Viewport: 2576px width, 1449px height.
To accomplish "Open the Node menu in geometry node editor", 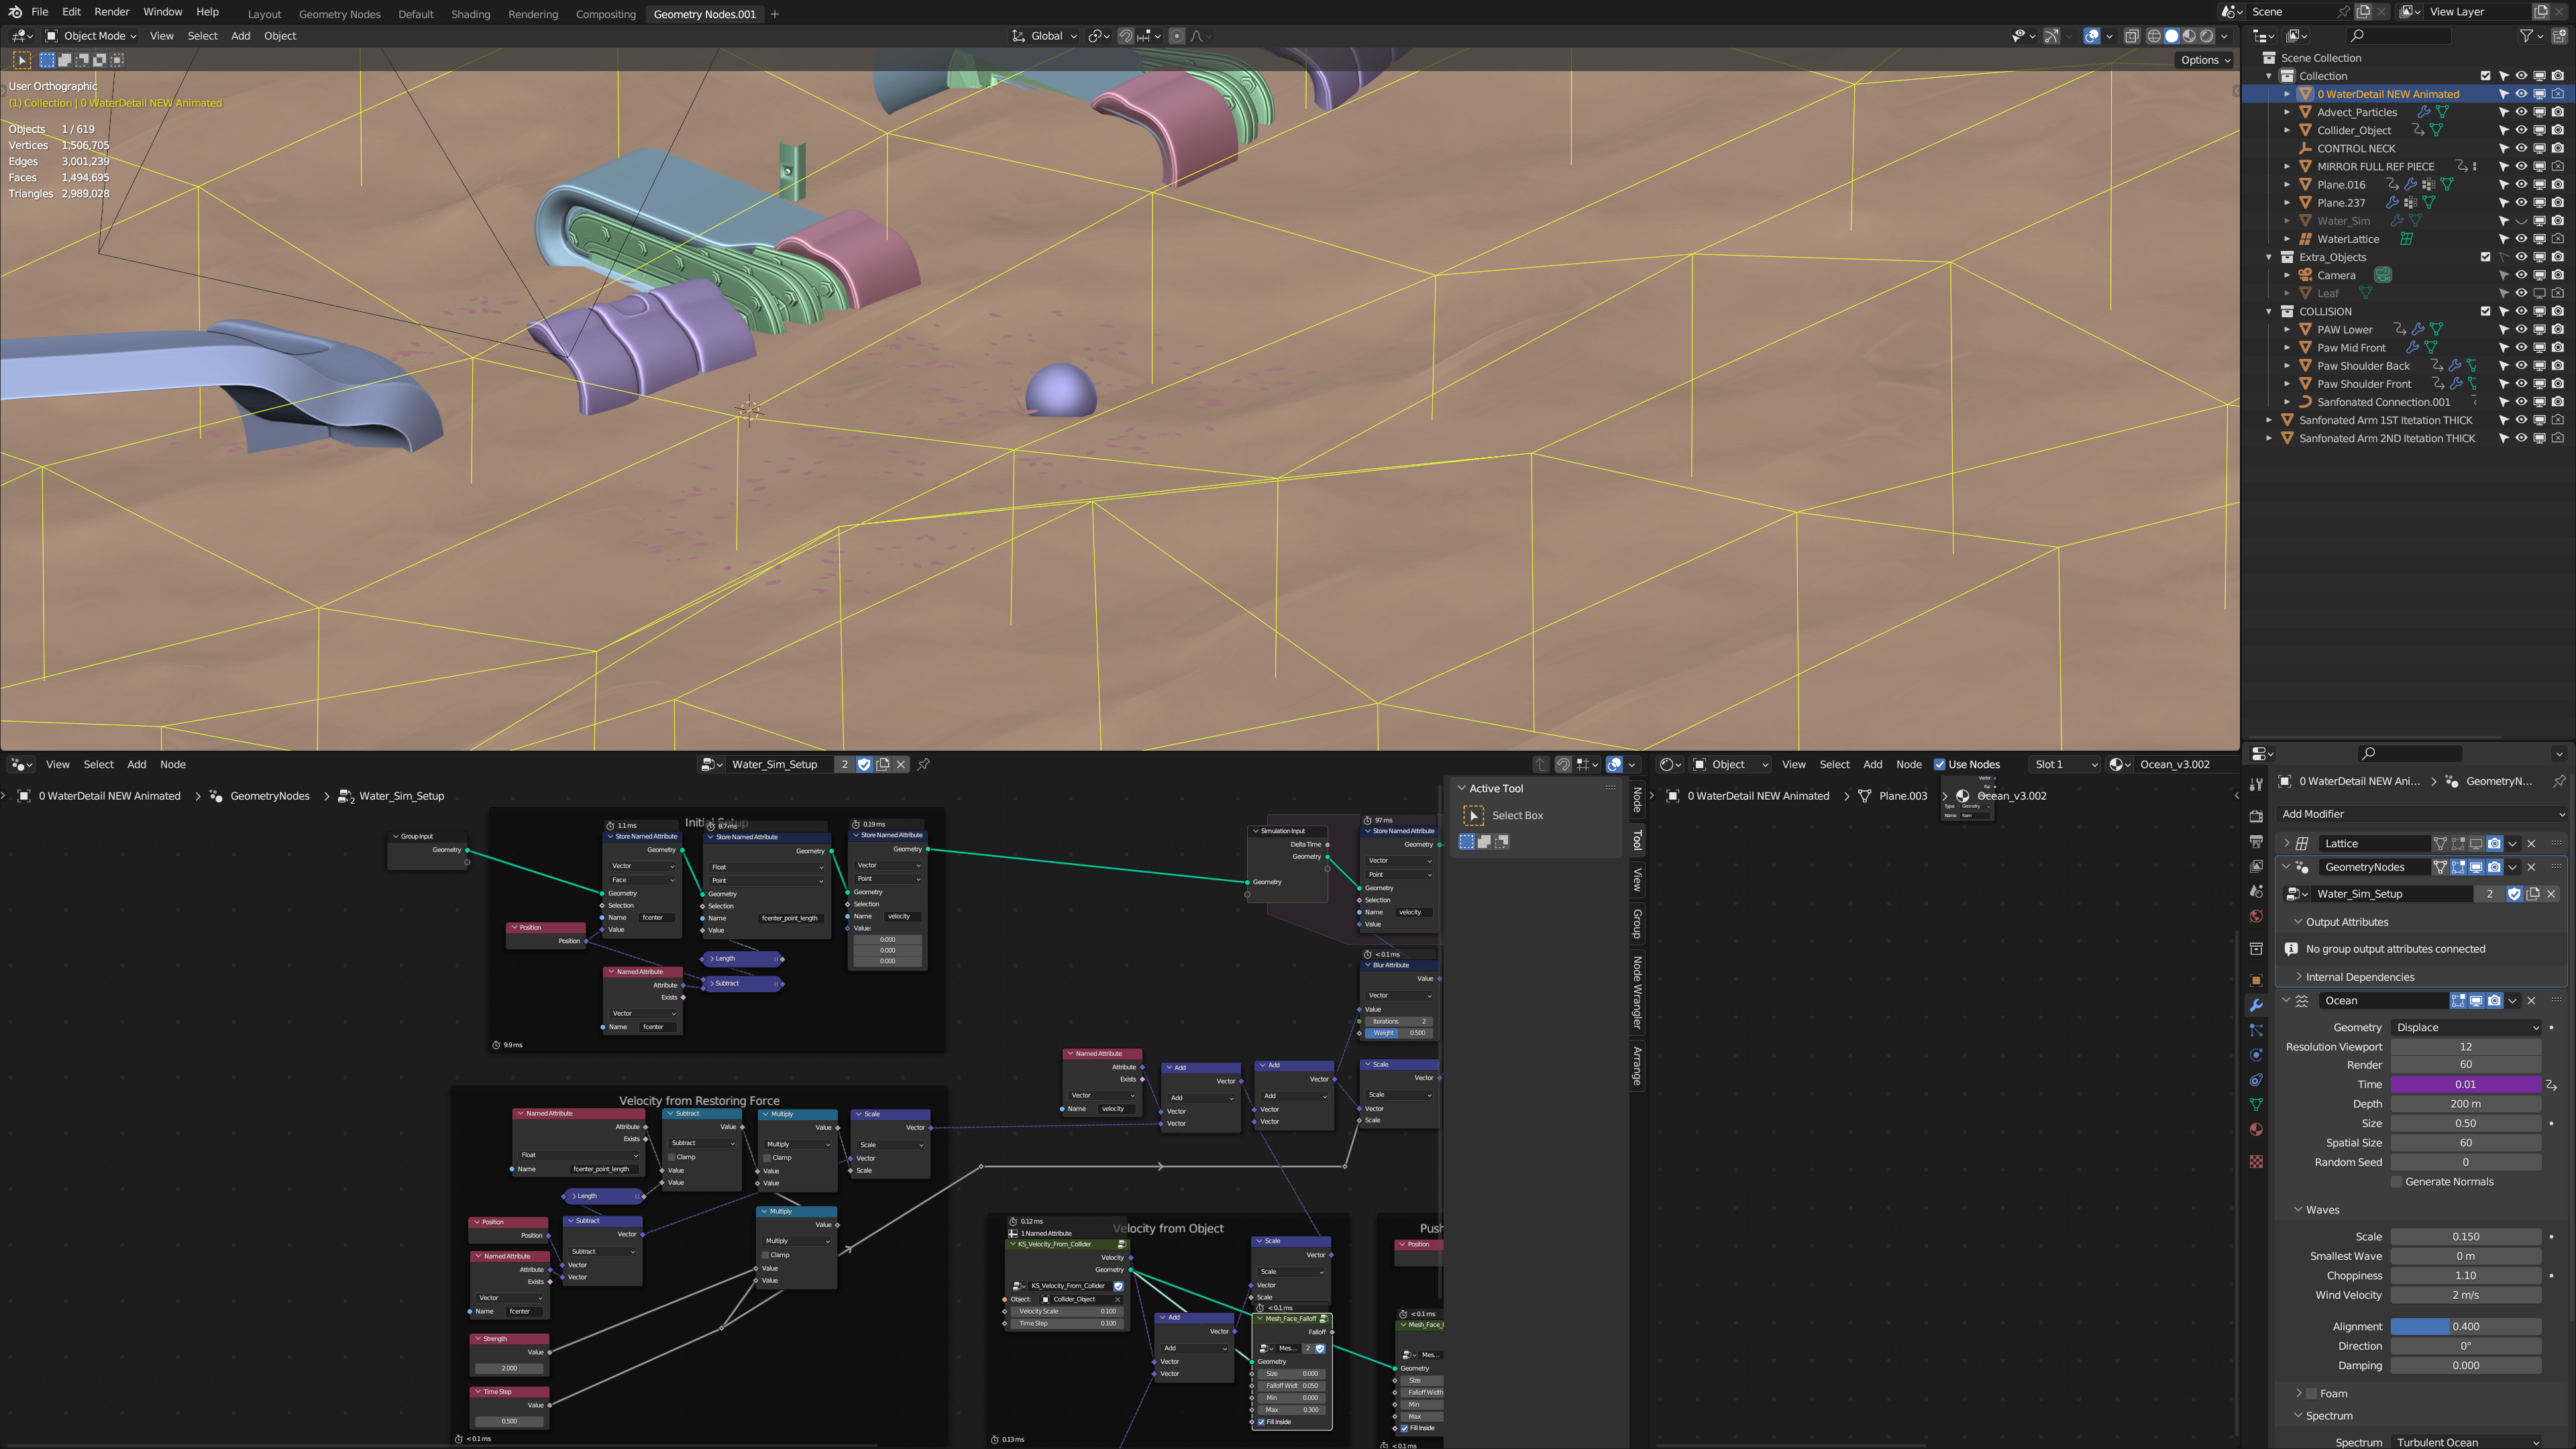I will tap(173, 764).
